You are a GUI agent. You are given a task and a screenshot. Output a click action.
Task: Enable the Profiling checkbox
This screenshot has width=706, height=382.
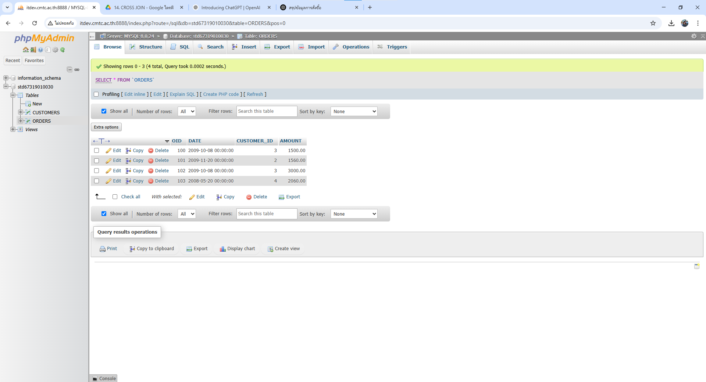(96, 94)
